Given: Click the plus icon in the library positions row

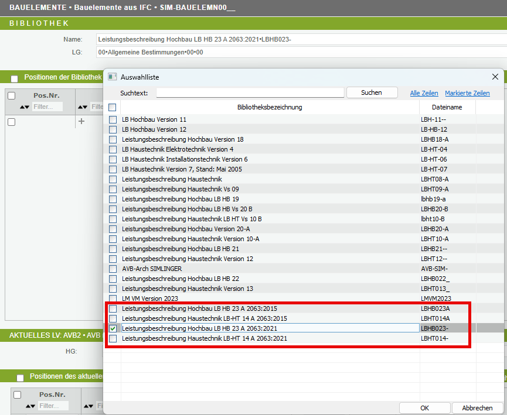Looking at the screenshot, I should coord(81,121).
